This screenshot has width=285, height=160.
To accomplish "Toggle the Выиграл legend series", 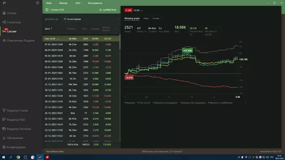I will 130,103.
